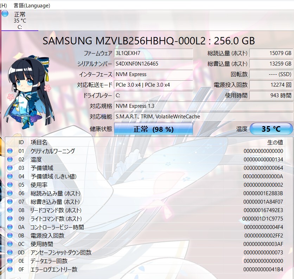Click the rotation rate value ---- (SSD)
Viewport: 294px width, 279px height.
click(x=271, y=74)
